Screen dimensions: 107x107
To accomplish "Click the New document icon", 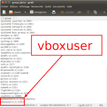I will point(4,12).
